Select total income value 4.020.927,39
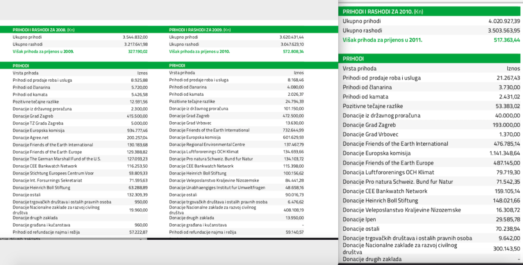 click(x=504, y=21)
